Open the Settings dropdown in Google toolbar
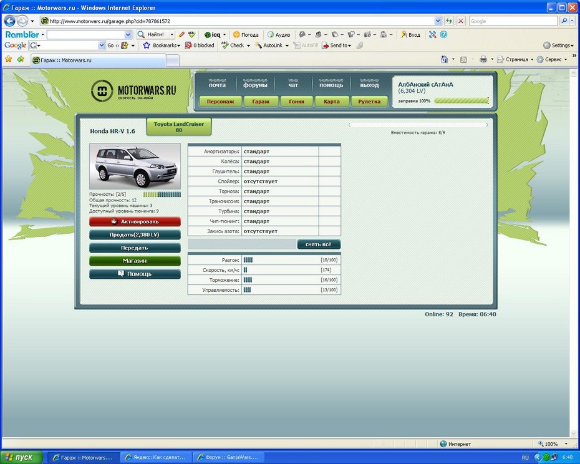 [559, 46]
